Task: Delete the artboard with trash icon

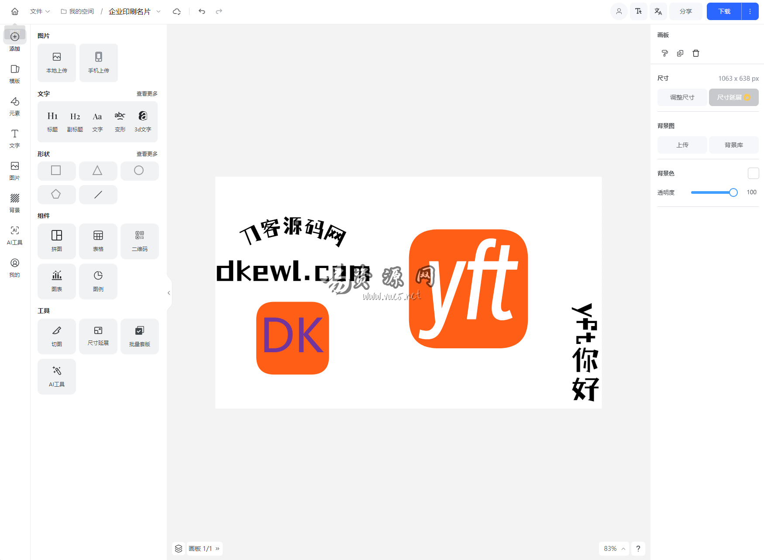Action: click(696, 53)
